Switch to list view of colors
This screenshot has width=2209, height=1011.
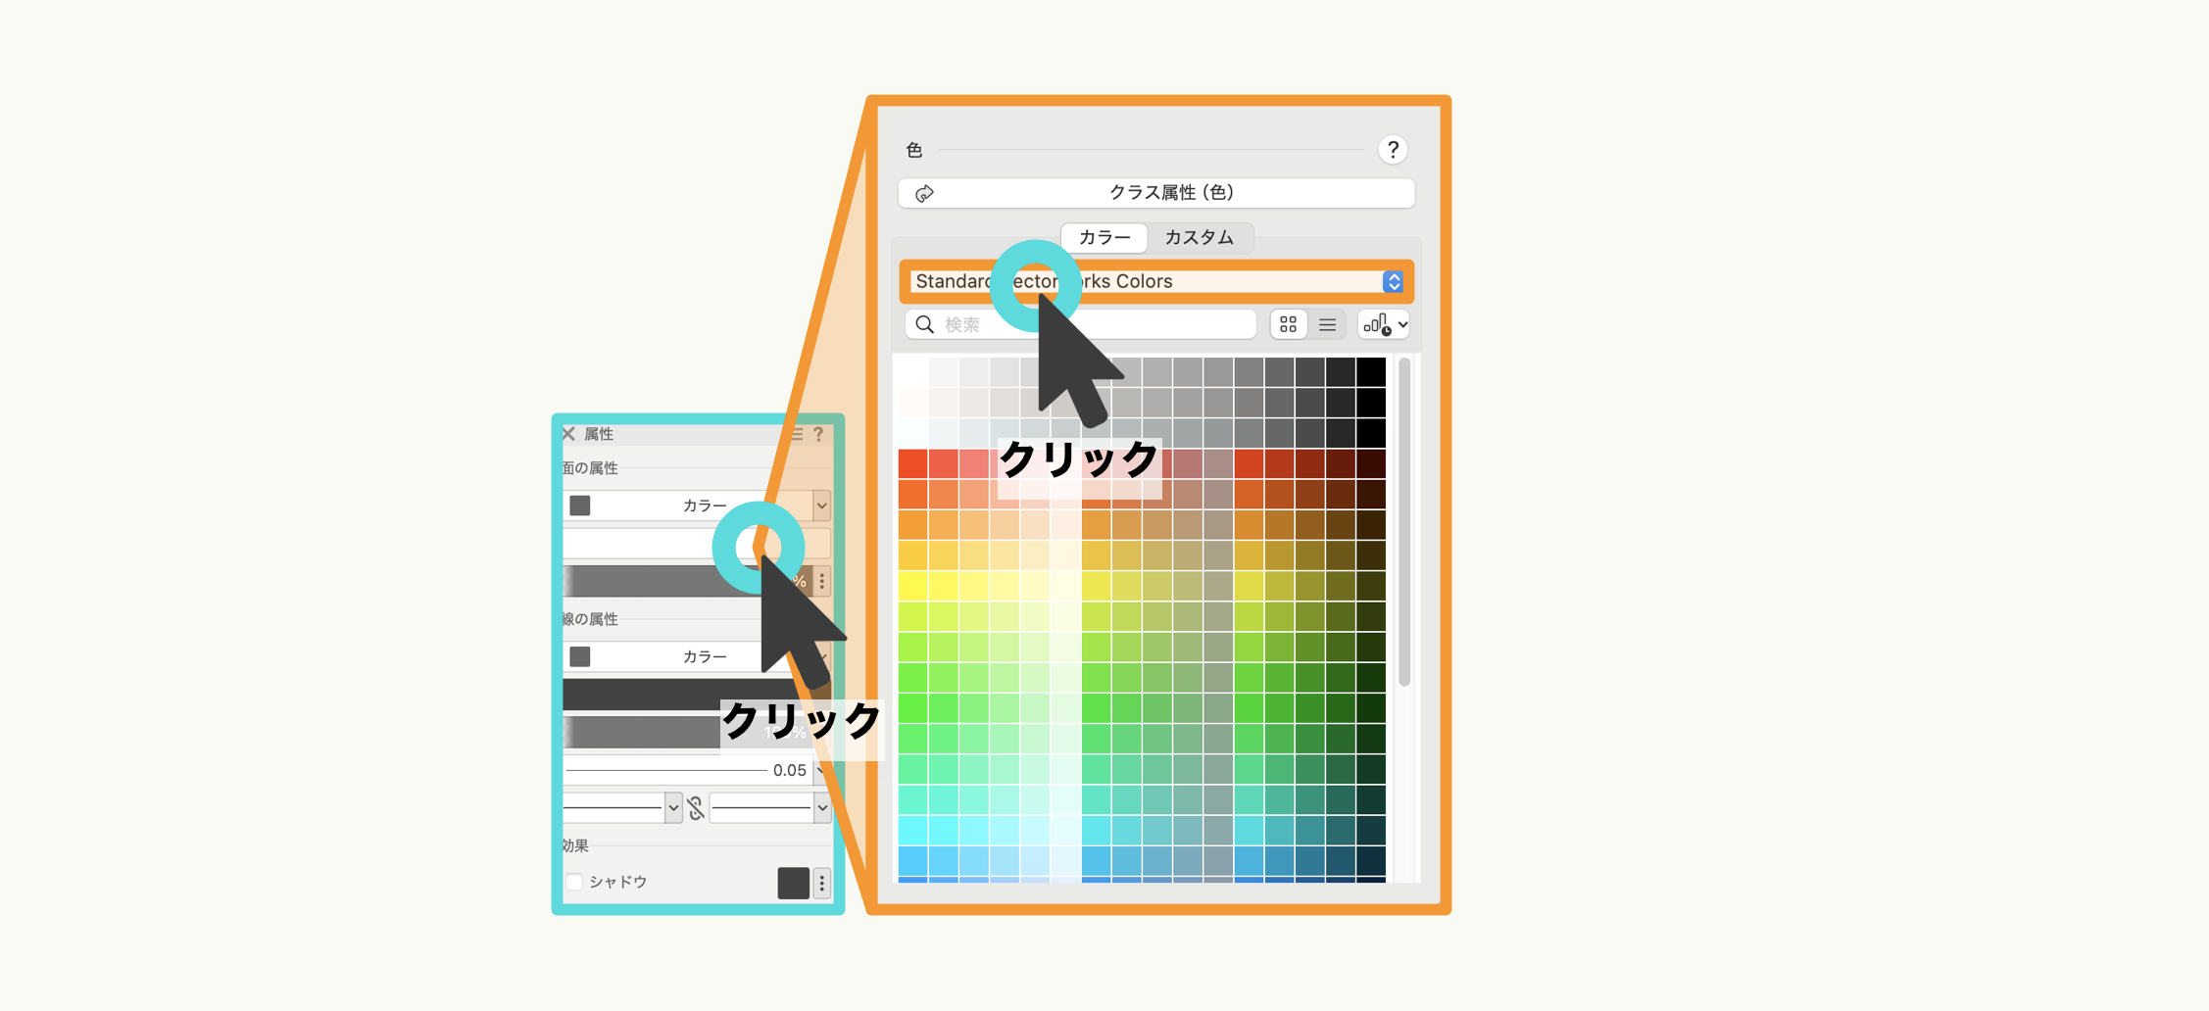pos(1327,324)
